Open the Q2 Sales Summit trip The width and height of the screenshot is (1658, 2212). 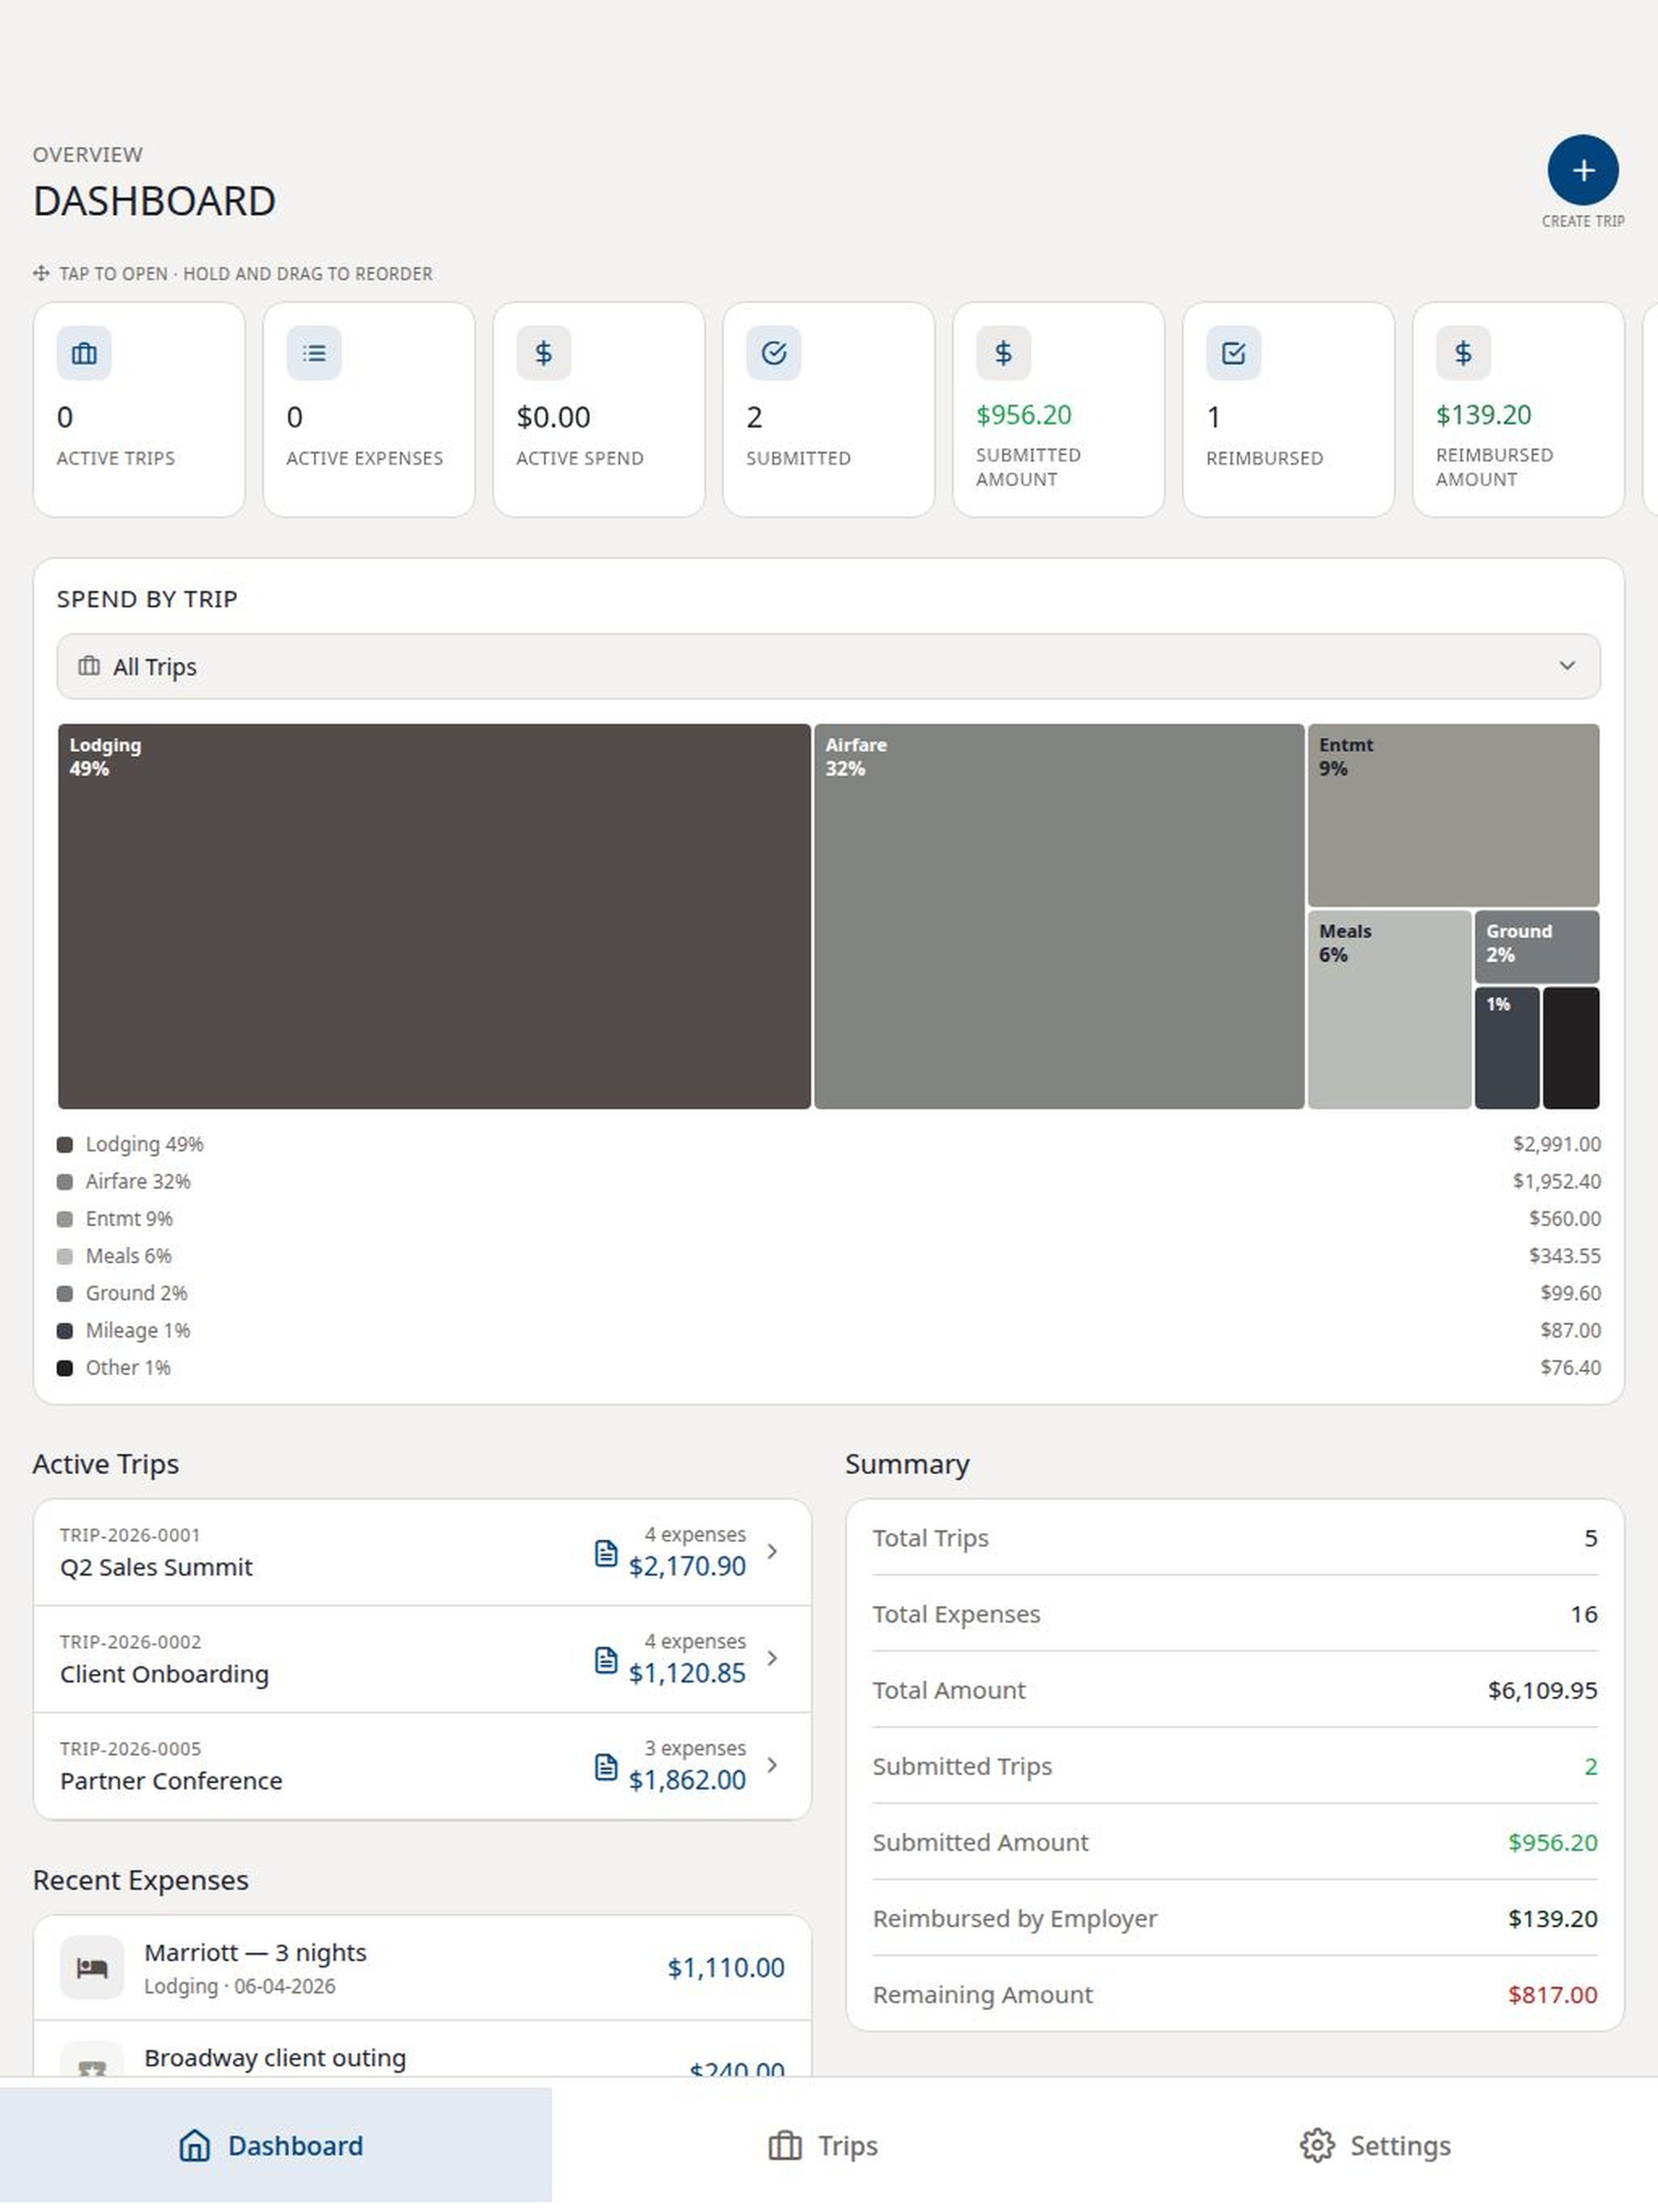[x=422, y=1552]
